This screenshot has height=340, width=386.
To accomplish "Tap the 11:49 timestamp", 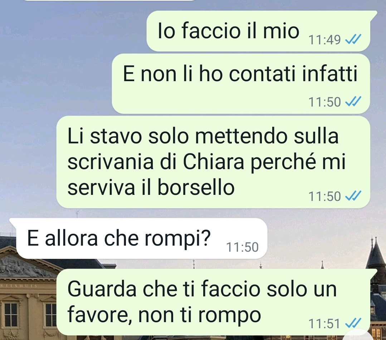I will 324,40.
